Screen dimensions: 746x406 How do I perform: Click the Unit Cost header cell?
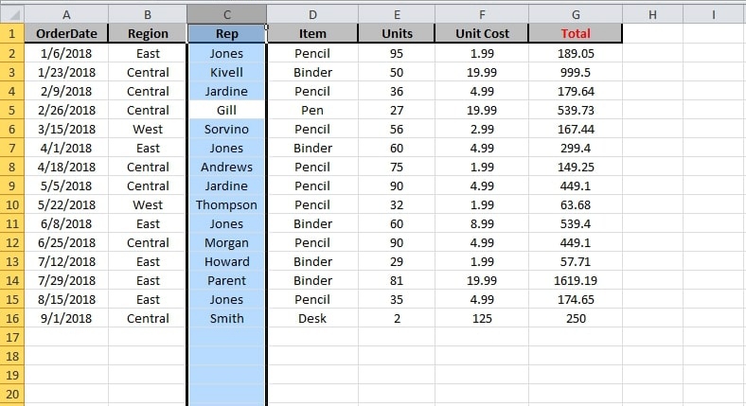[482, 34]
